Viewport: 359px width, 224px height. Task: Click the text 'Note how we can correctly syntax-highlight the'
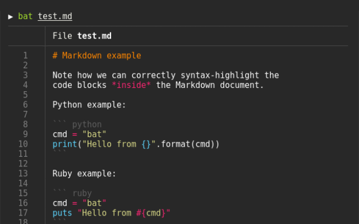click(x=166, y=75)
